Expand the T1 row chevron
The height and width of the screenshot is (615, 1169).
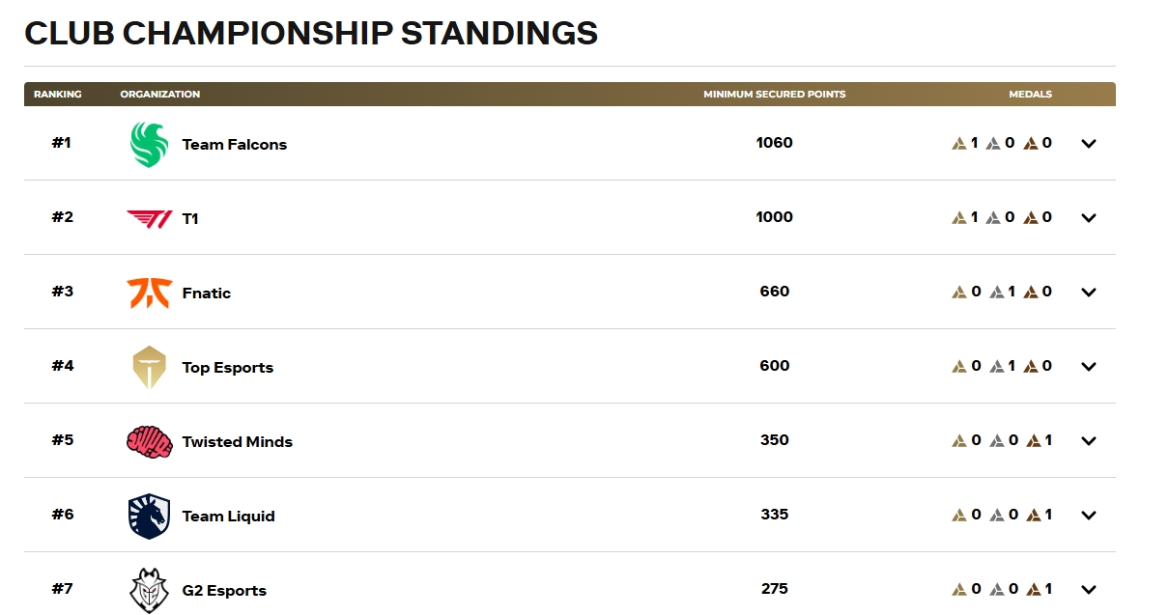point(1089,218)
